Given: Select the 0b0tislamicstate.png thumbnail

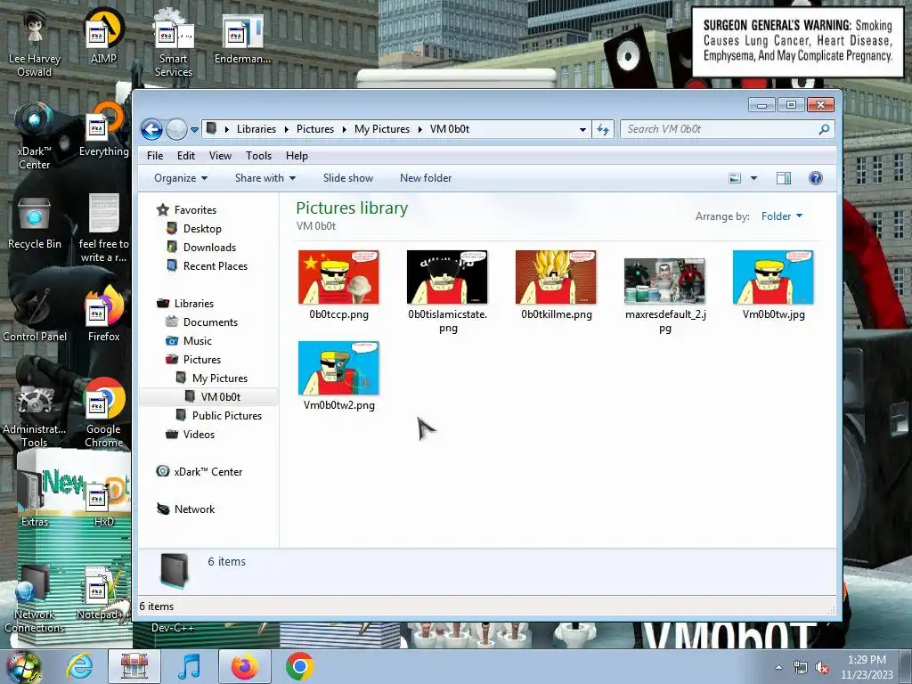Looking at the screenshot, I should [x=447, y=278].
